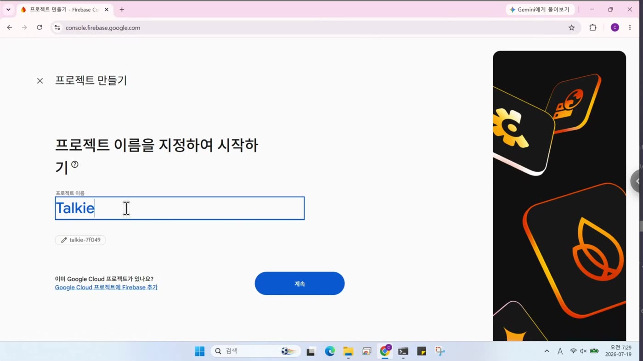Open the Chrome three-dot menu
Image resolution: width=643 pixels, height=361 pixels.
630,28
